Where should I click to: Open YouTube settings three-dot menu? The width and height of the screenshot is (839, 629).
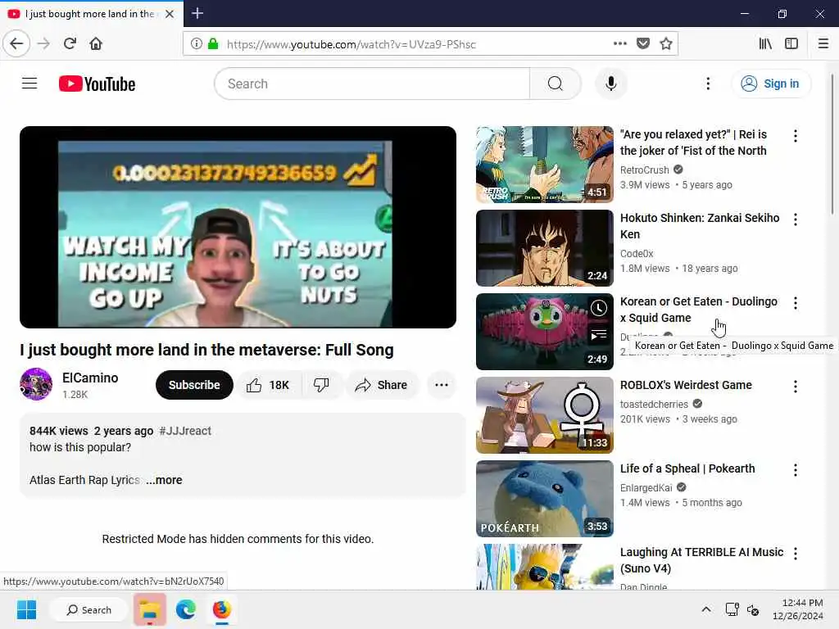coord(708,84)
